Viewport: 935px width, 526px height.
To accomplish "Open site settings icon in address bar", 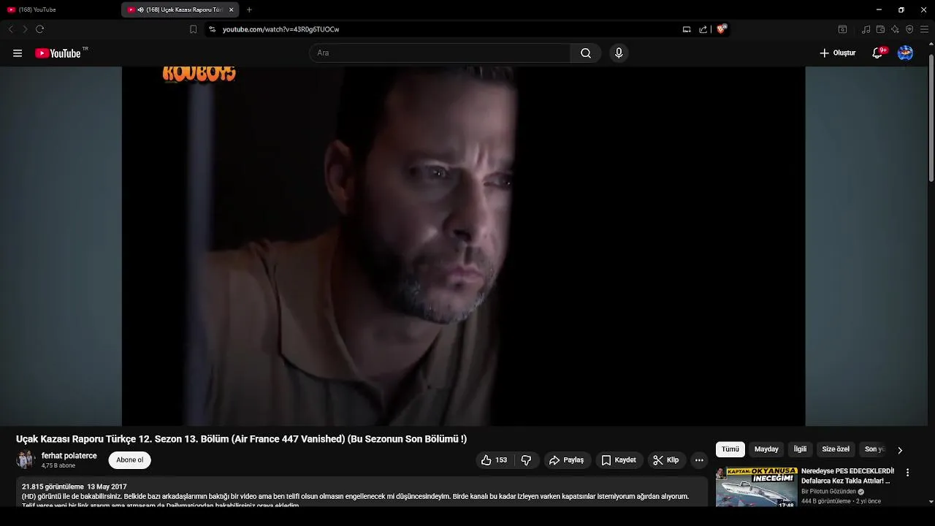I will click(212, 29).
